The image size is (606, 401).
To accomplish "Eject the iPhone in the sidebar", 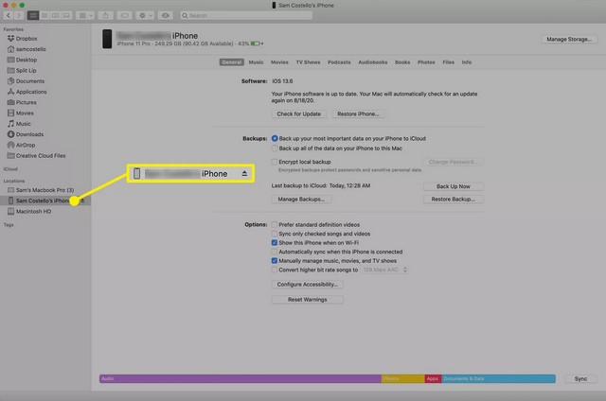I will coord(82,200).
